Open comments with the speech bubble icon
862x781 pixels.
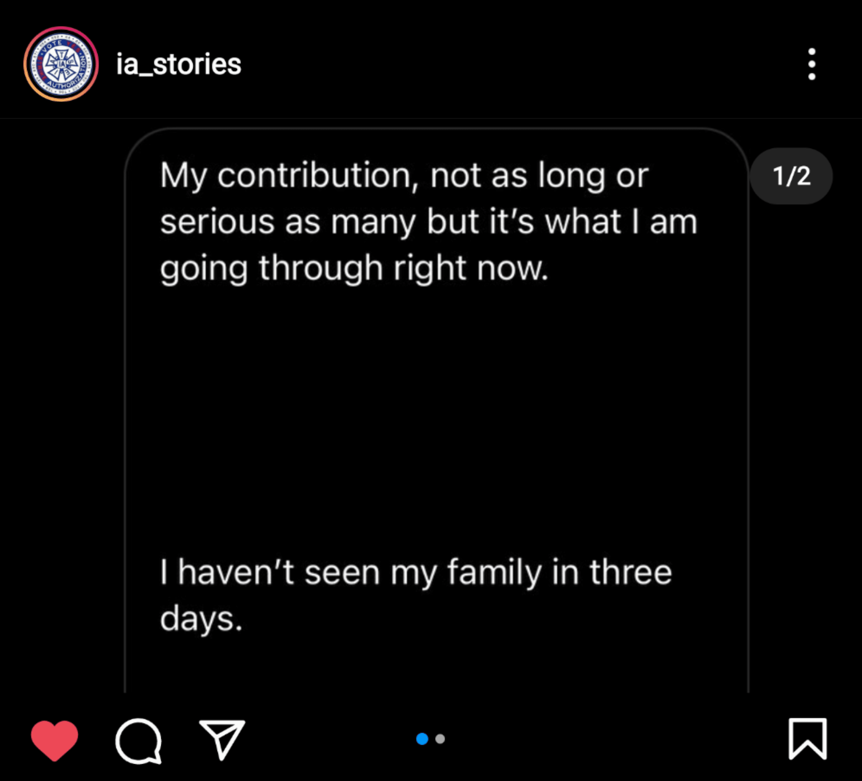tap(138, 740)
